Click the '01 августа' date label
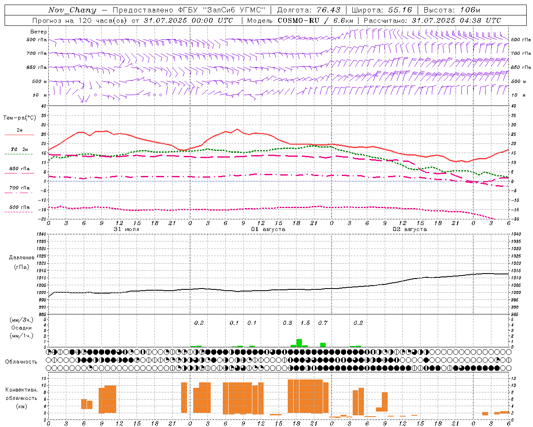Viewport: 533px width, 427px height. [268, 229]
